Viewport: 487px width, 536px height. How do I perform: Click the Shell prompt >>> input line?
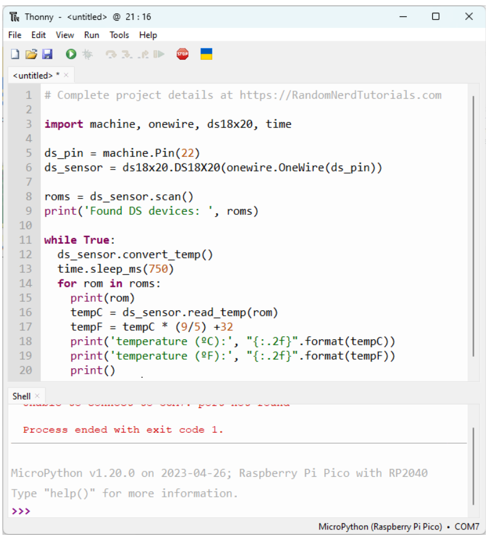239,511
